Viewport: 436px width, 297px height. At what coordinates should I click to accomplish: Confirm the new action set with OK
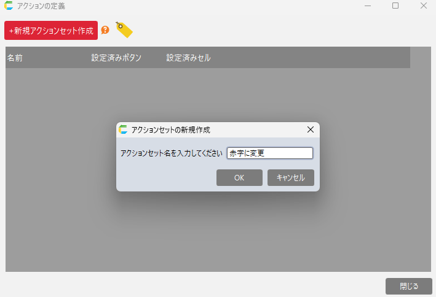click(x=239, y=177)
